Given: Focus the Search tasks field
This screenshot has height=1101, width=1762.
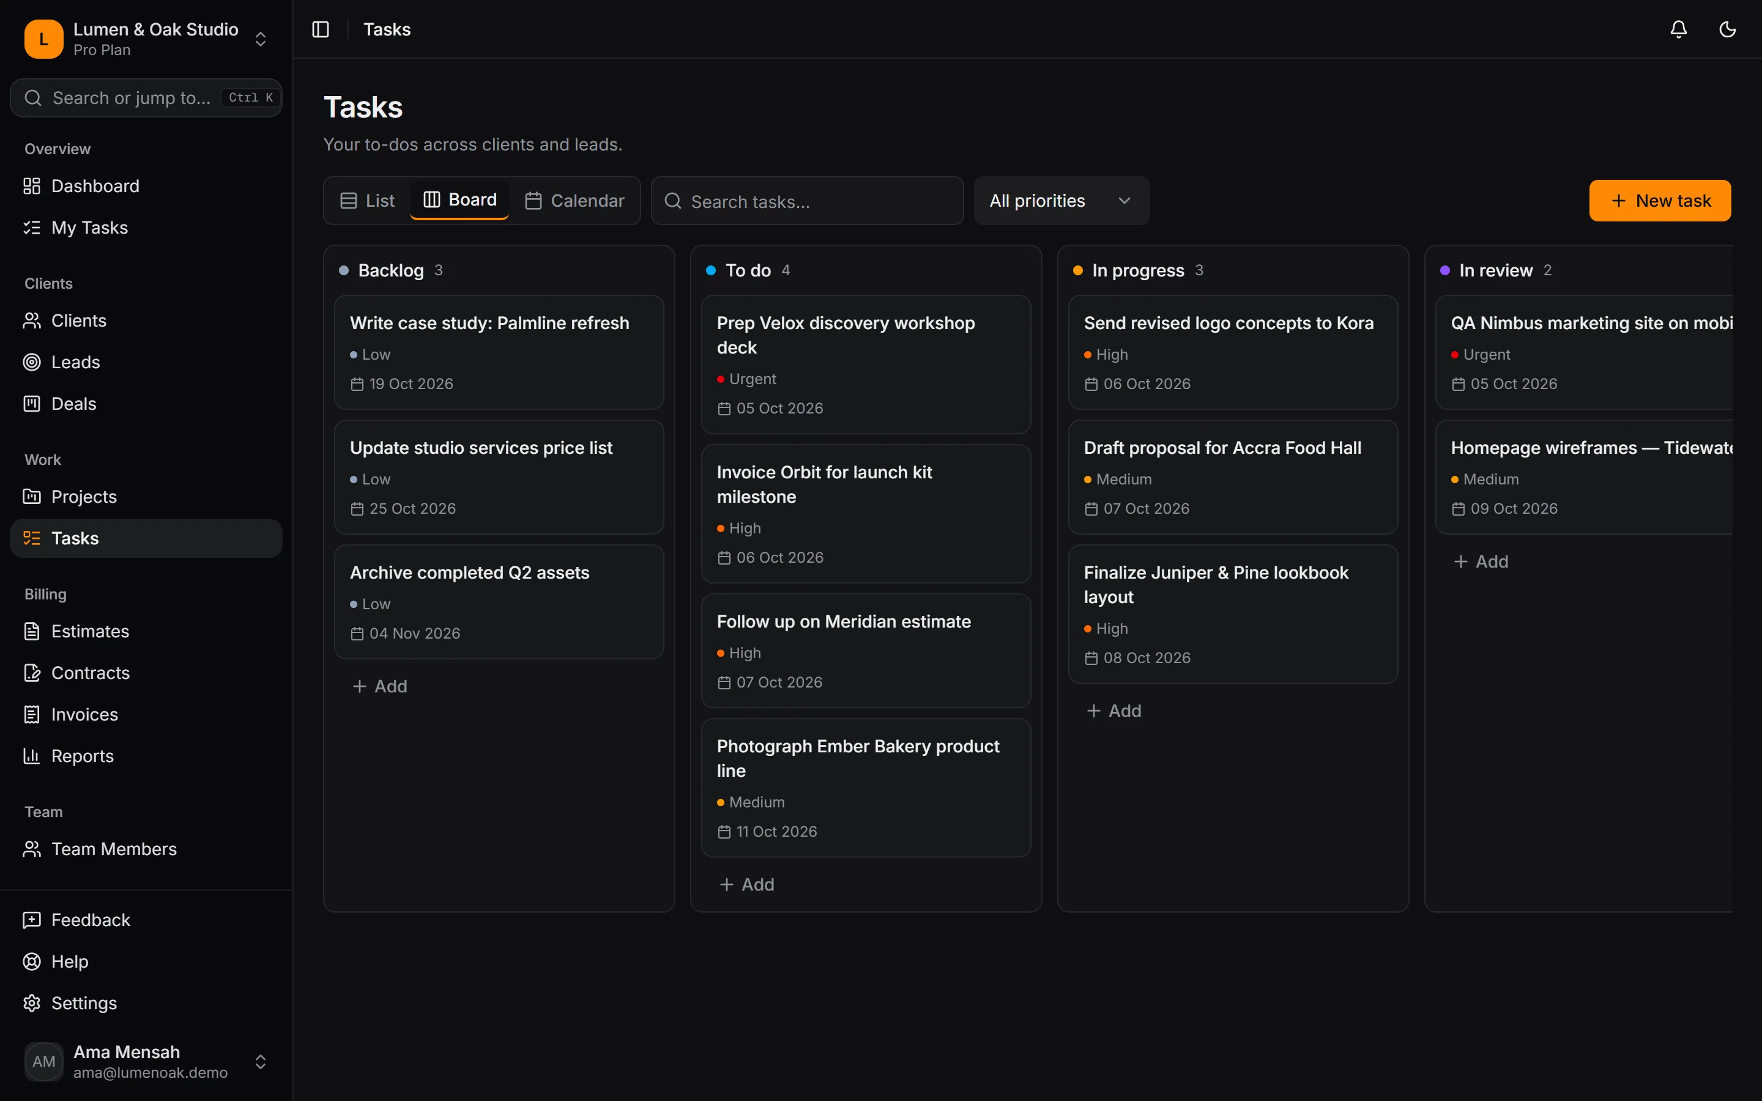Looking at the screenshot, I should 807,200.
